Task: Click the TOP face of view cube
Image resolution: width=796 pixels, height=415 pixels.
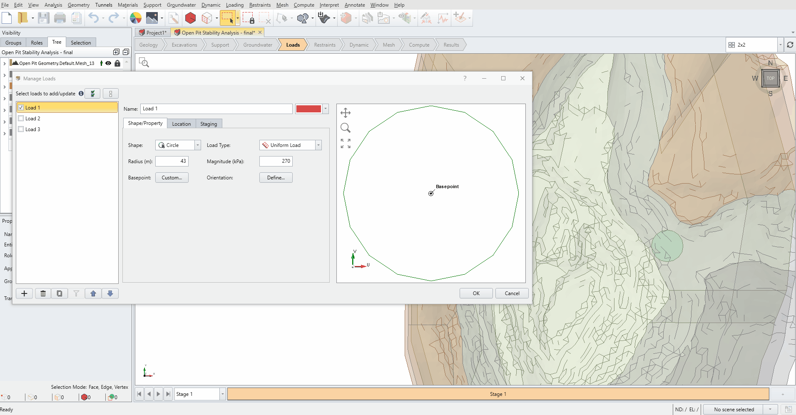Action: 771,78
